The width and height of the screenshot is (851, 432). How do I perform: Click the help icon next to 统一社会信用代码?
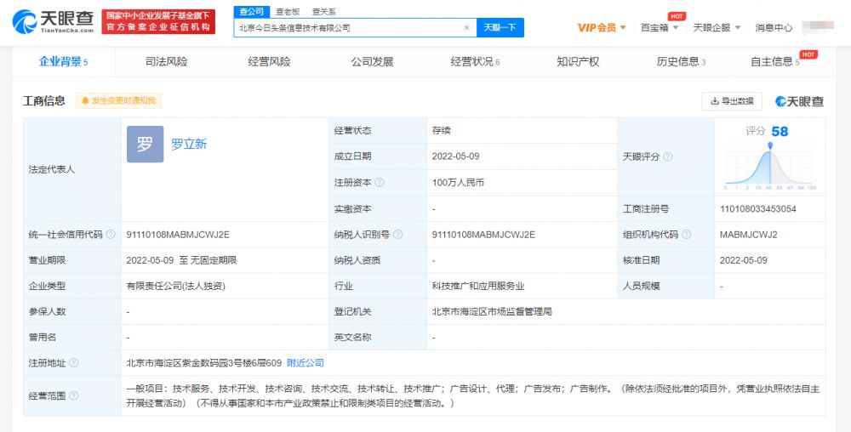pyautogui.click(x=111, y=235)
